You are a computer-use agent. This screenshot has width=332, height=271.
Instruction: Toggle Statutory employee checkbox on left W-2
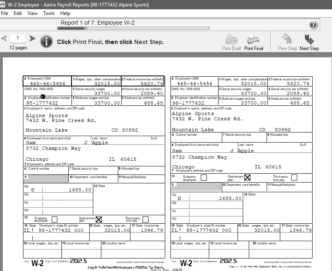[55, 220]
